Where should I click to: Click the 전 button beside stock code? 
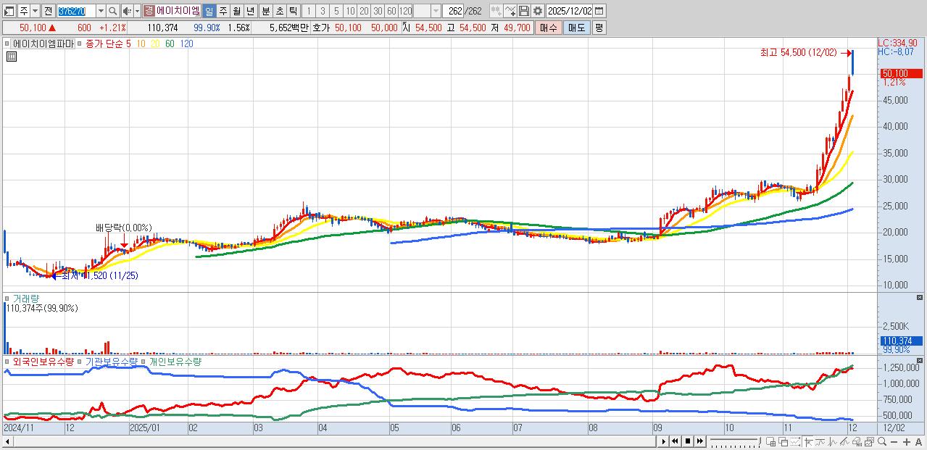(x=48, y=11)
